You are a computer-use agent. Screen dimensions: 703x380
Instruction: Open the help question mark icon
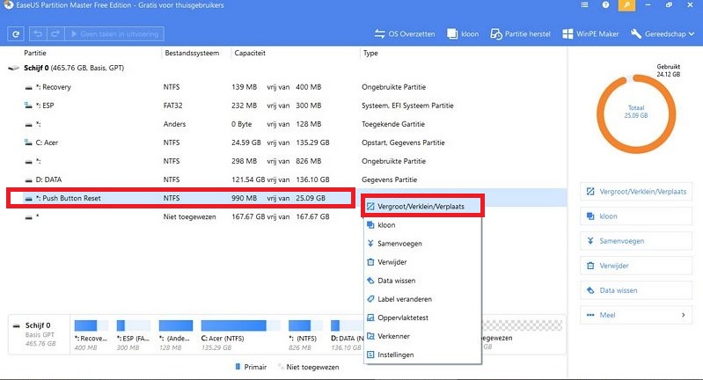click(x=605, y=5)
